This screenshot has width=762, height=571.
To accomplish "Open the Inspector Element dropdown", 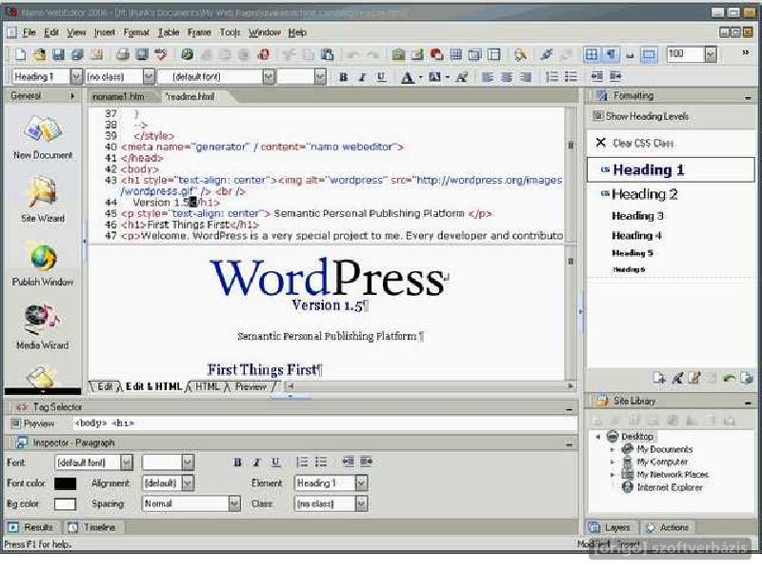I will tap(361, 483).
